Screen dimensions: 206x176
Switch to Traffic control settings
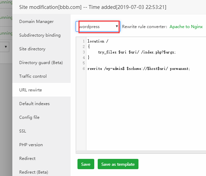coord(33,76)
